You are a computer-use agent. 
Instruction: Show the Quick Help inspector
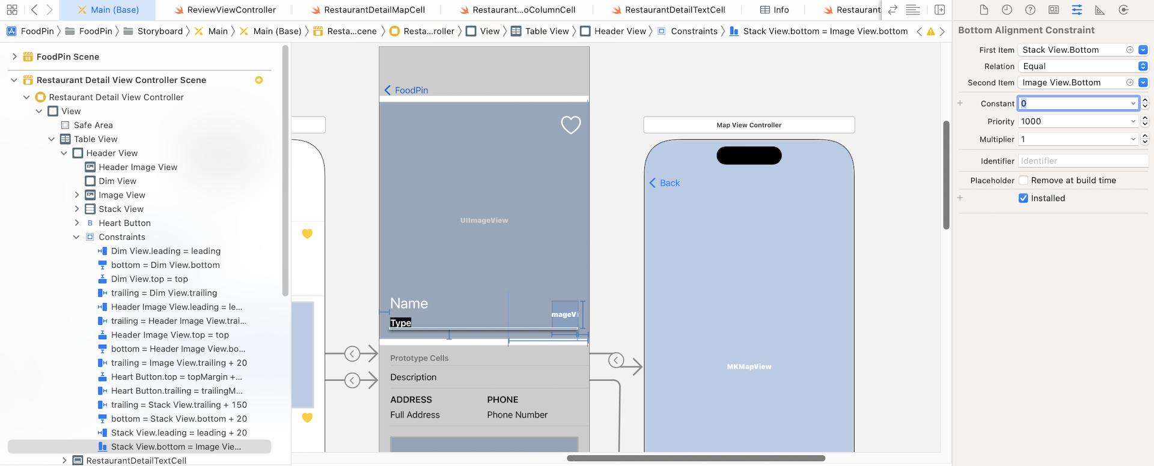(1030, 10)
